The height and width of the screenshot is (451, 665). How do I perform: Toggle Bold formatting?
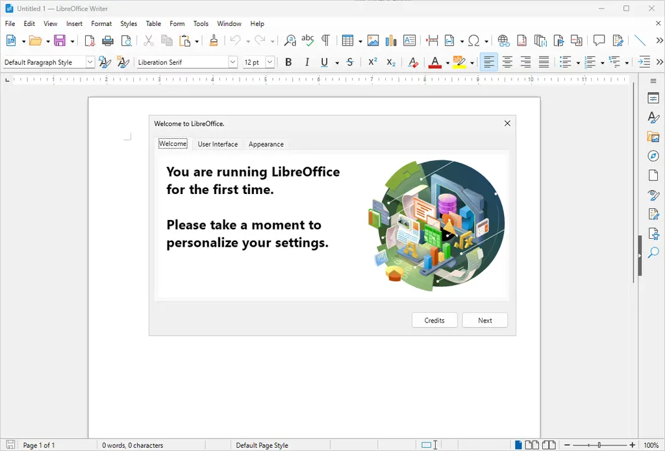coord(288,62)
